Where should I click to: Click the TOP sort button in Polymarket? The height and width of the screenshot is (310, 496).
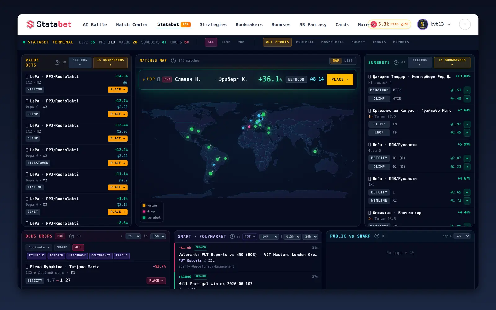250,236
